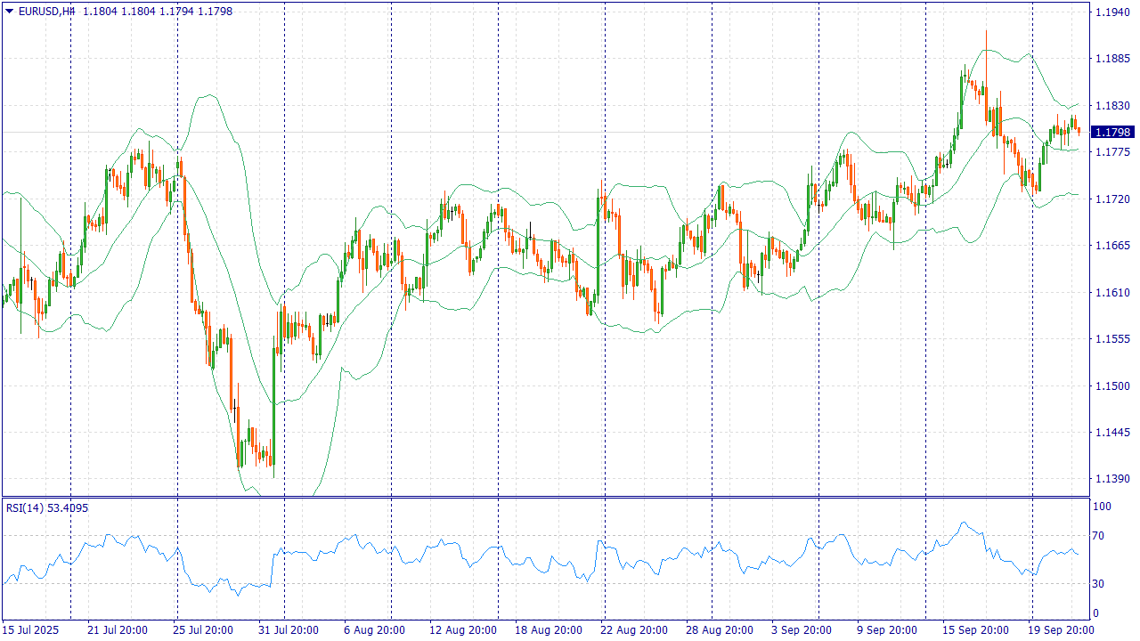Click the 1.1610 price axis label
The height and width of the screenshot is (641, 1140).
[x=1112, y=293]
